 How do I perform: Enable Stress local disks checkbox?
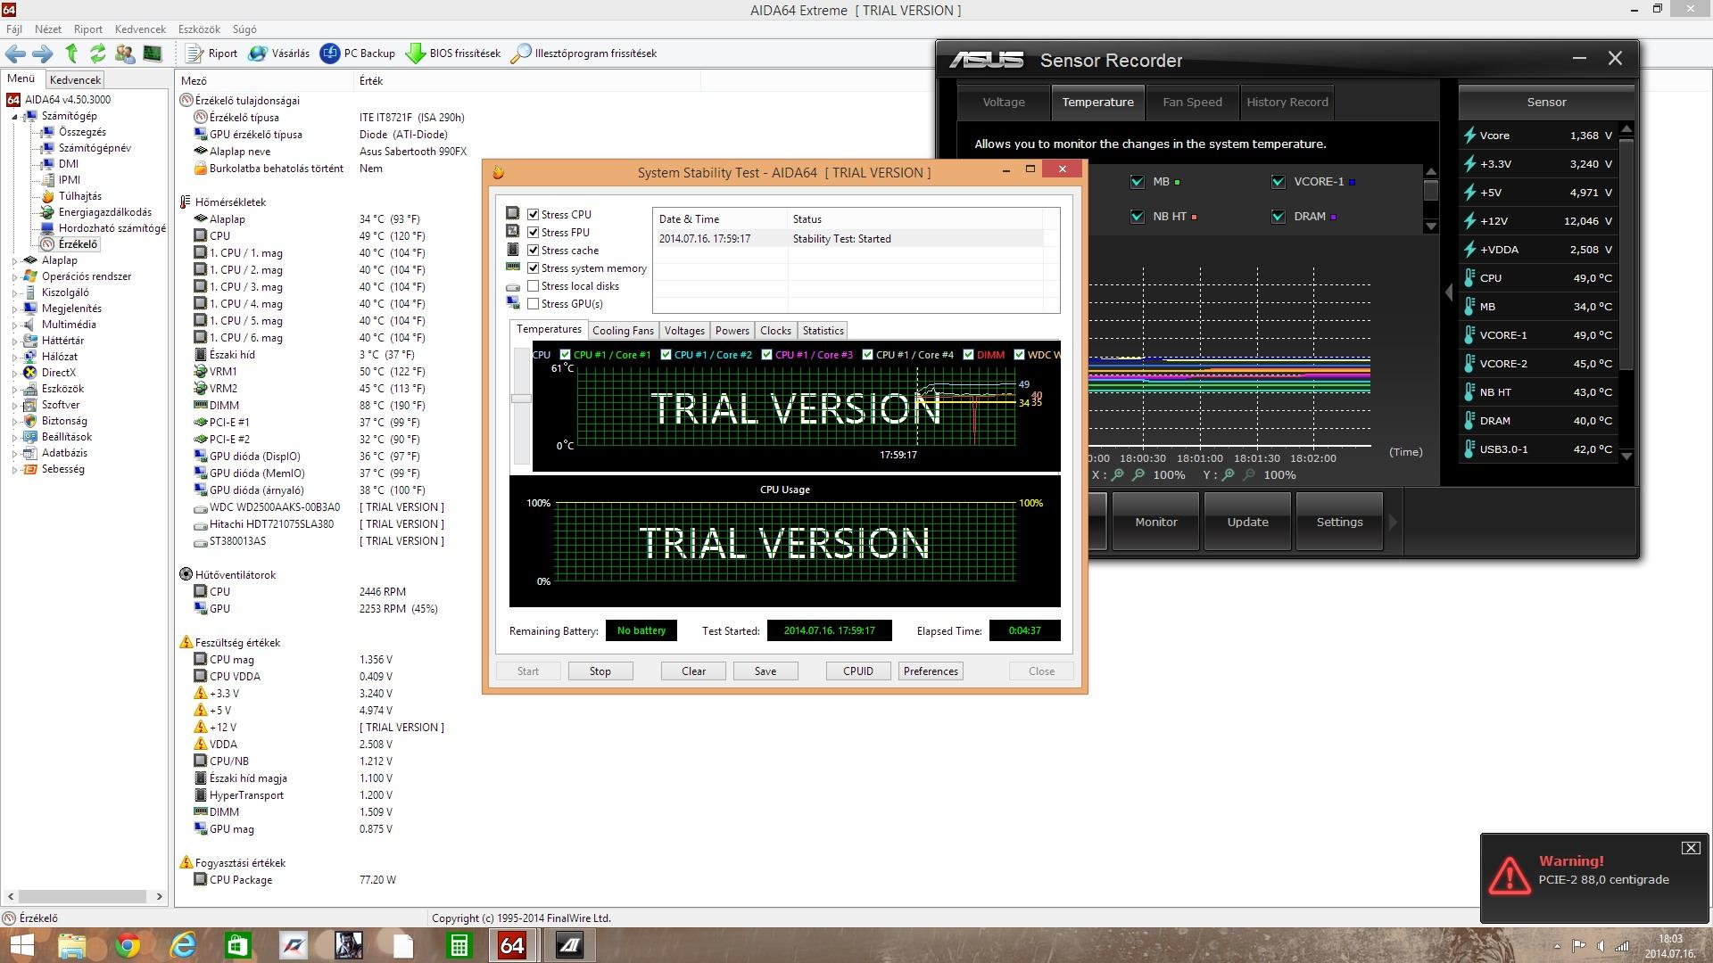(534, 286)
